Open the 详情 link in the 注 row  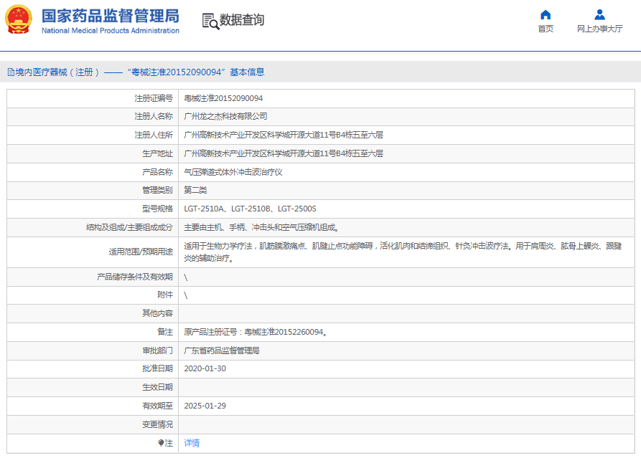(192, 443)
